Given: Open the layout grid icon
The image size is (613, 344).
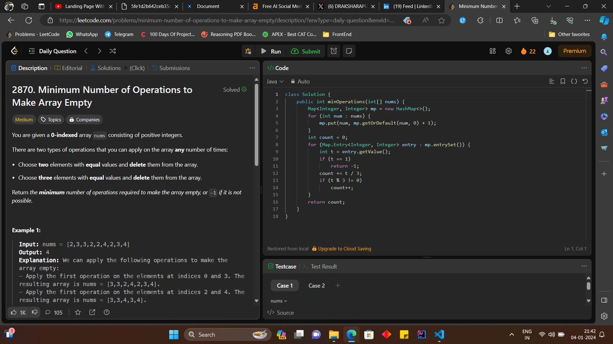Looking at the screenshot, I should tap(493, 51).
